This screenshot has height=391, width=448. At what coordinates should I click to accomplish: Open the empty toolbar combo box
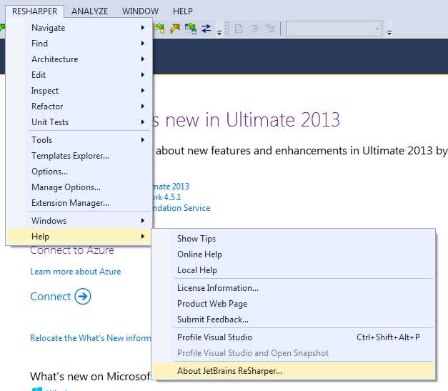[334, 29]
